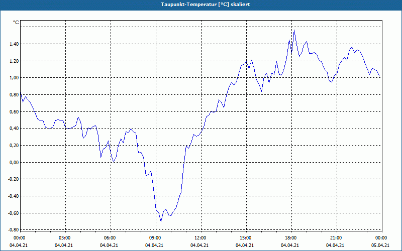This screenshot has width=402, height=251.
Task: Select the 09:00 time label
Action: pos(156,238)
